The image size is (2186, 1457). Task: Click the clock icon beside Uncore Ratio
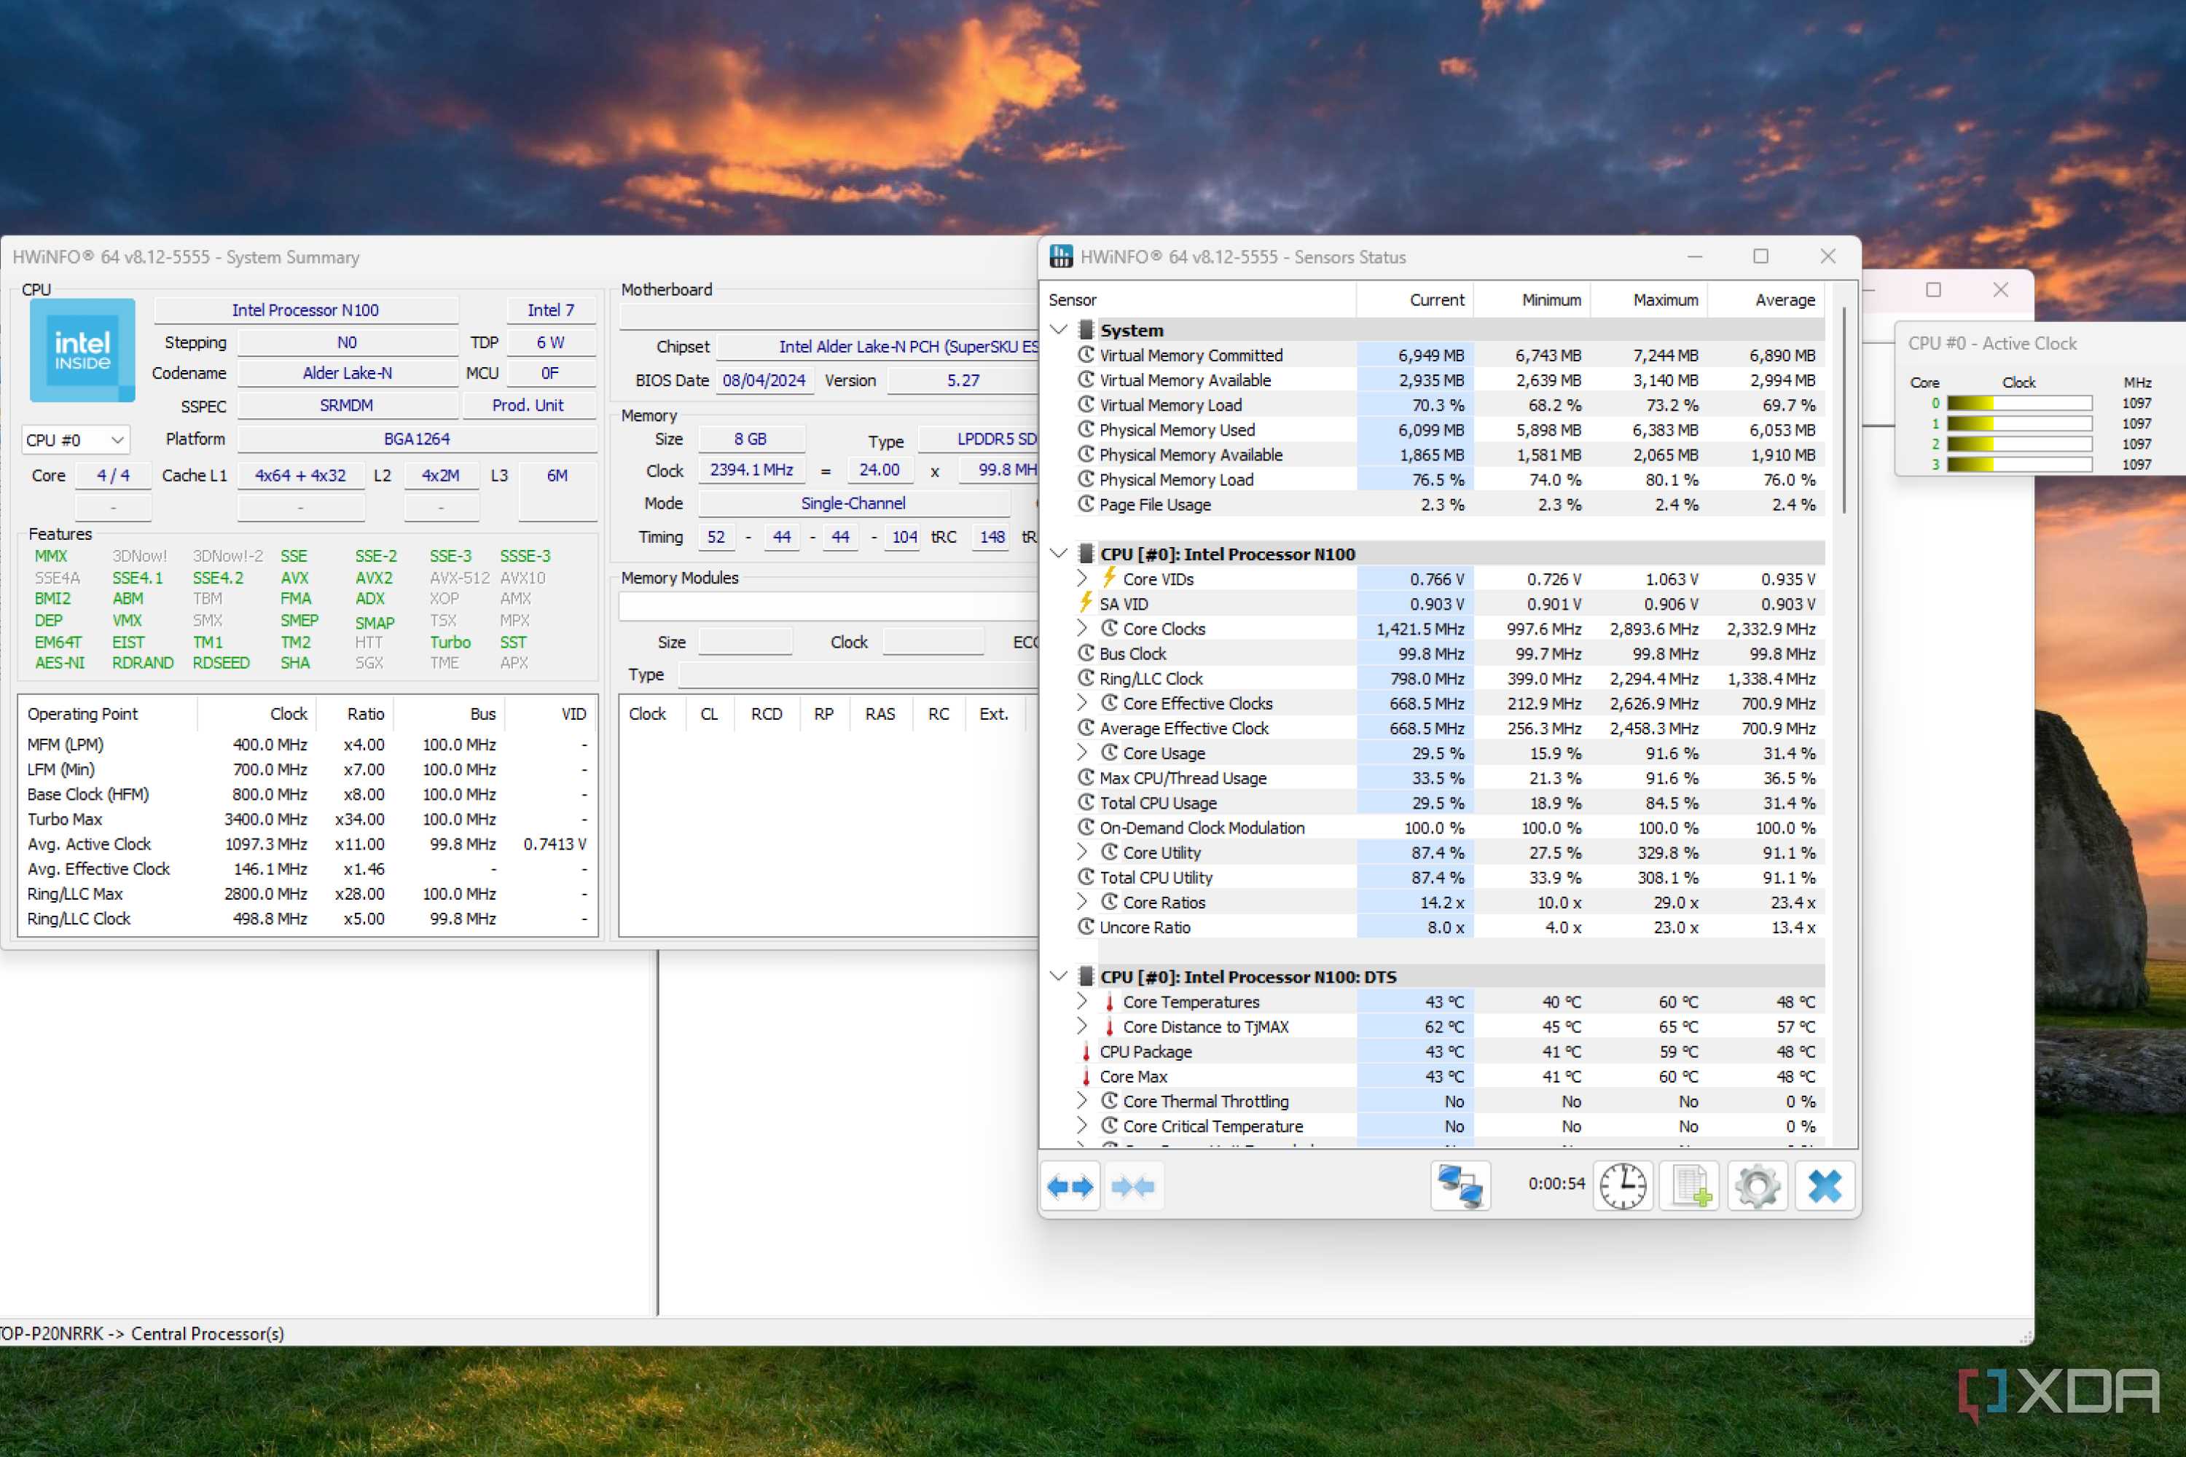(x=1086, y=927)
